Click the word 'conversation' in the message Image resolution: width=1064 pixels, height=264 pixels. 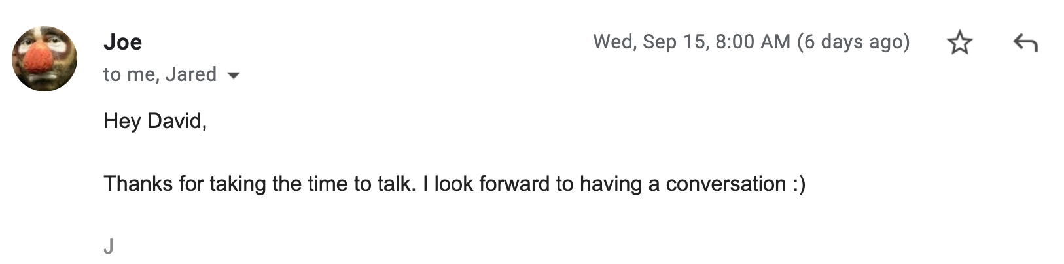[726, 184]
